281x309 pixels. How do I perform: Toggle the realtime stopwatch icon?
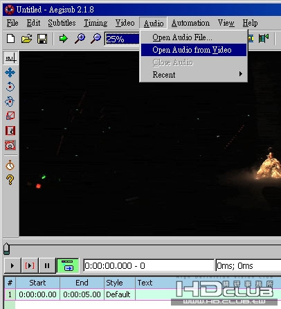tap(10, 165)
